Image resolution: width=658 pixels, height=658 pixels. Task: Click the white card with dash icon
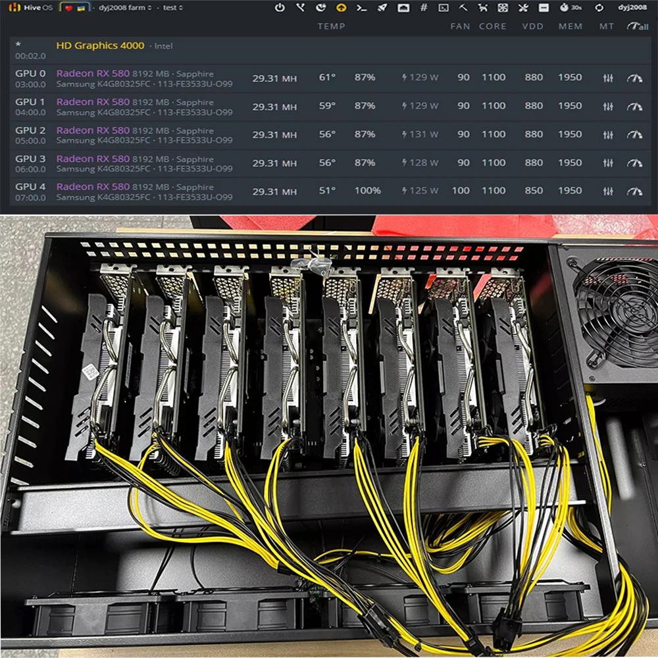[x=544, y=7]
